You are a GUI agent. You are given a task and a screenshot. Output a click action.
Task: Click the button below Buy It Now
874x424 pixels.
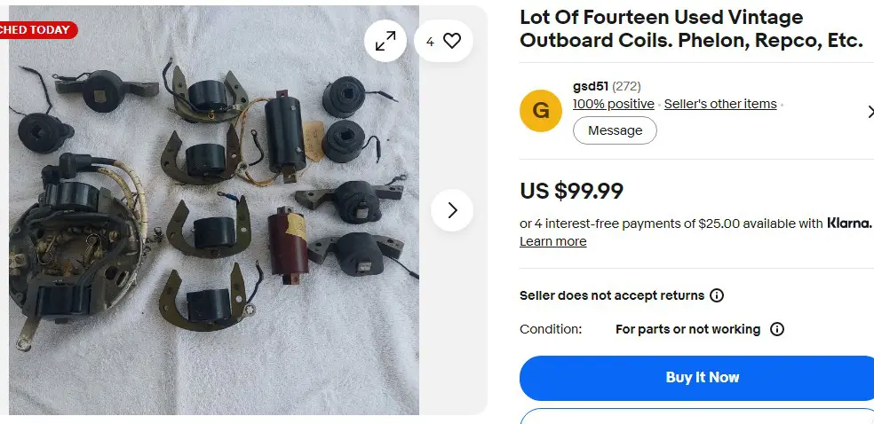click(696, 417)
